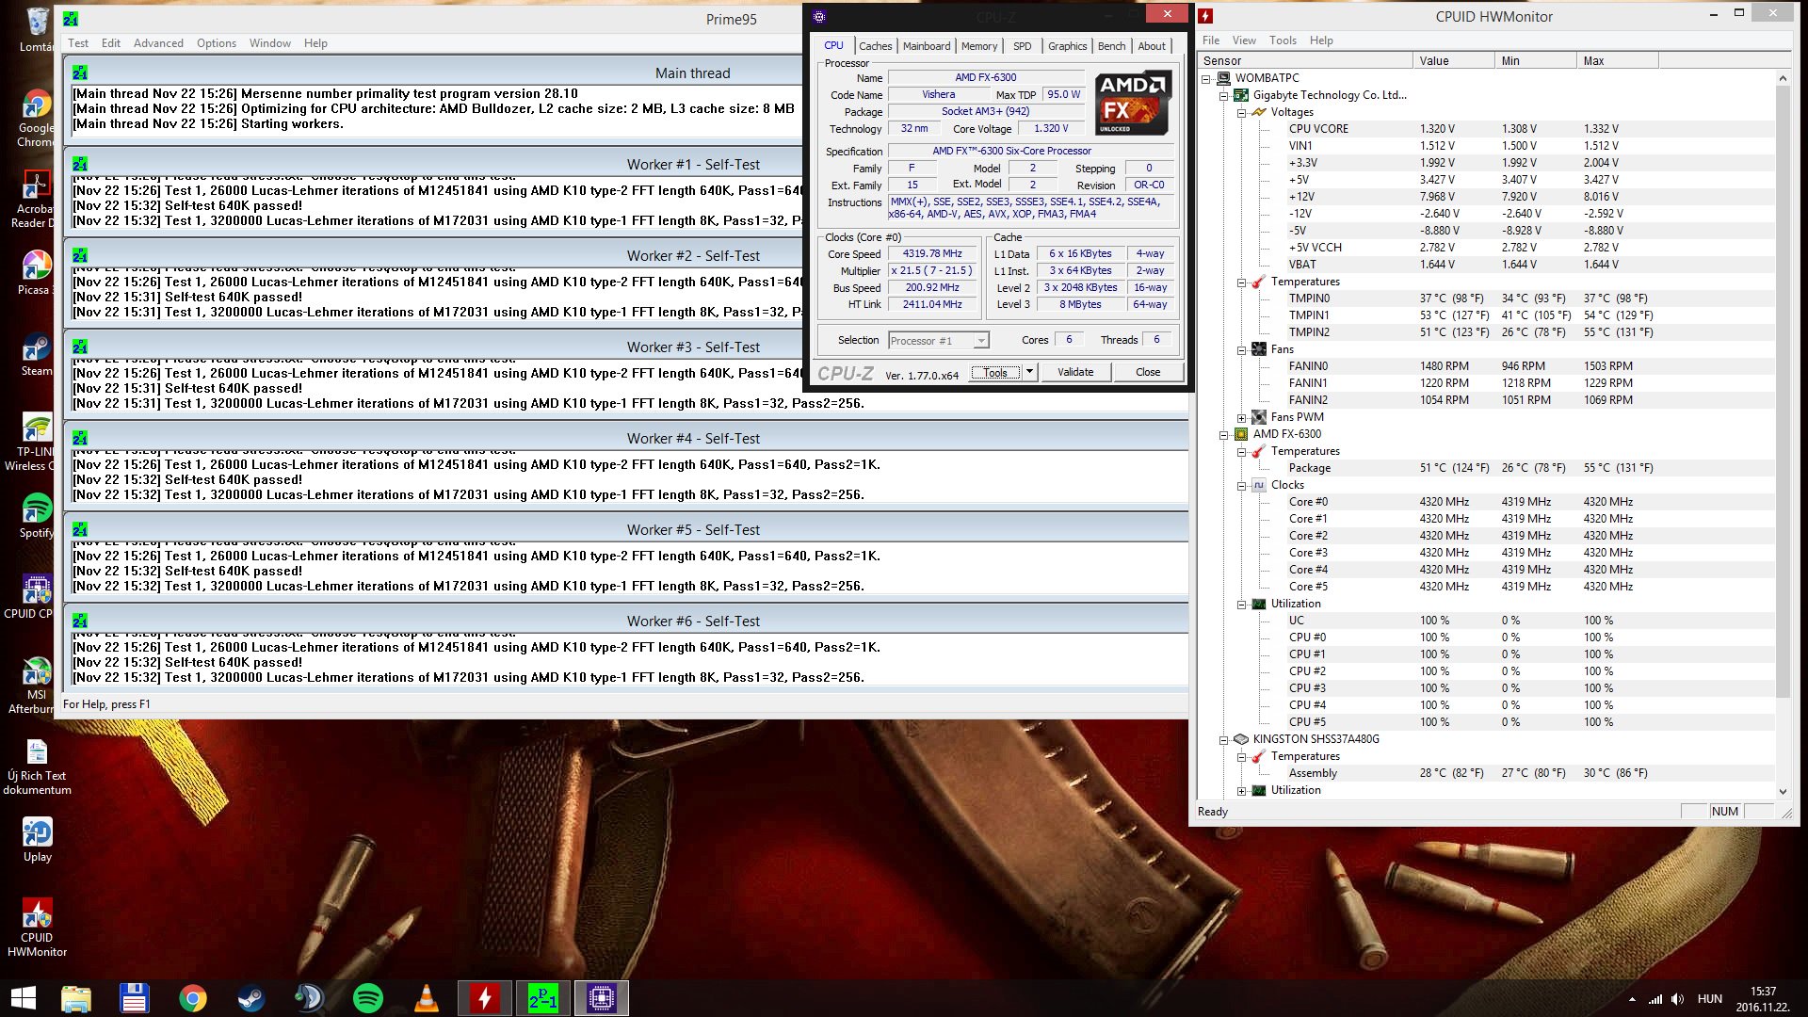Collapse the Fans node

point(1241,349)
